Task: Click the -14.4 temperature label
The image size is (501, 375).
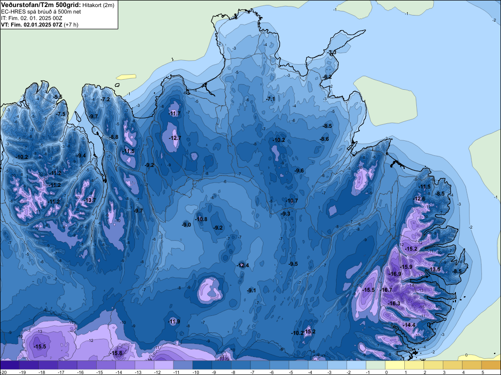Action: click(x=409, y=325)
